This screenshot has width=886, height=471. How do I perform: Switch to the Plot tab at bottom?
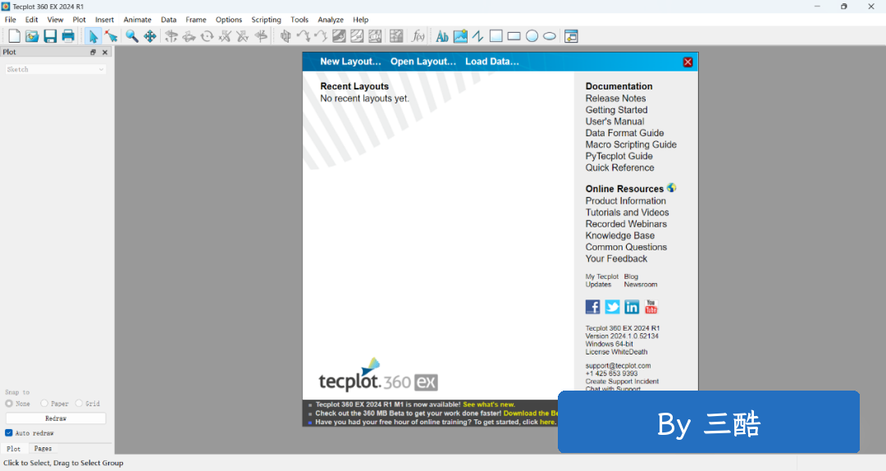coord(14,448)
